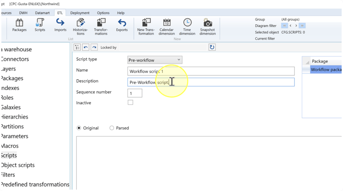The width and height of the screenshot is (343, 191).
Task: Click the undo arrow icon
Action: tap(85, 47)
